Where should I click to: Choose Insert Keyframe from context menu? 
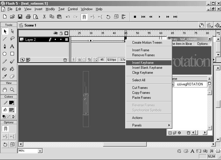(x=149, y=63)
